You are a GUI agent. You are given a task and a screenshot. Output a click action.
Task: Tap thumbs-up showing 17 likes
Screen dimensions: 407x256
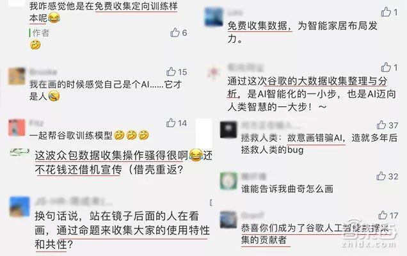point(383,215)
